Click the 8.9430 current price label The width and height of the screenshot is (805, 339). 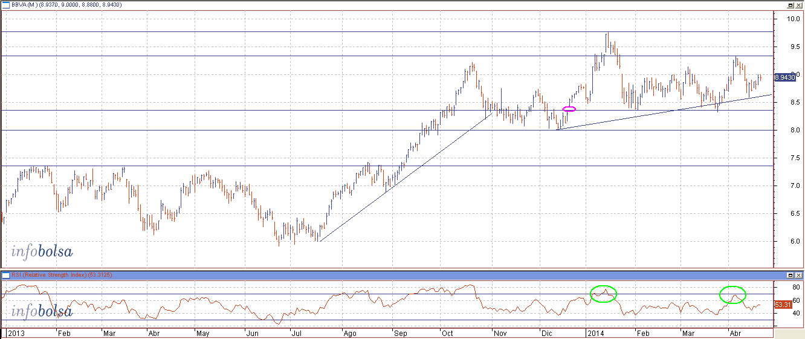[x=784, y=77]
